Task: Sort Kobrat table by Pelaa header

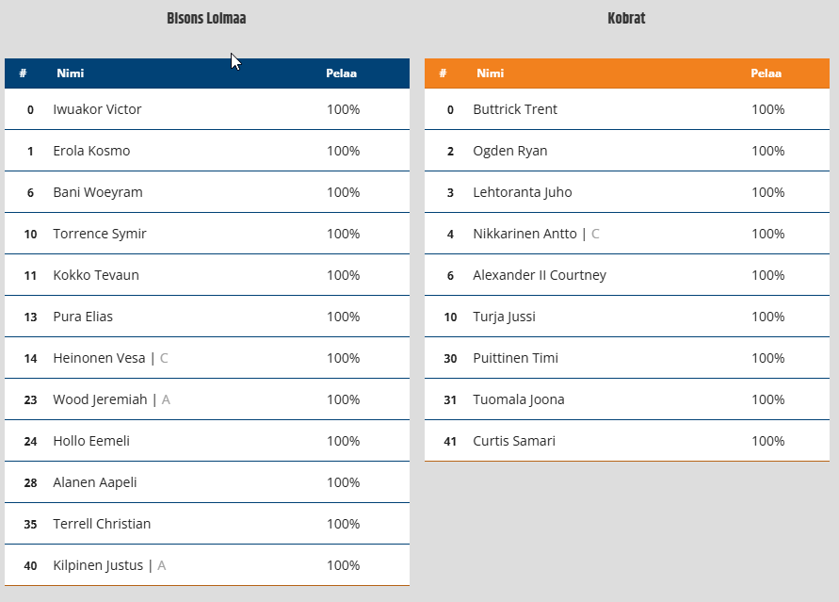Action: pyautogui.click(x=766, y=73)
